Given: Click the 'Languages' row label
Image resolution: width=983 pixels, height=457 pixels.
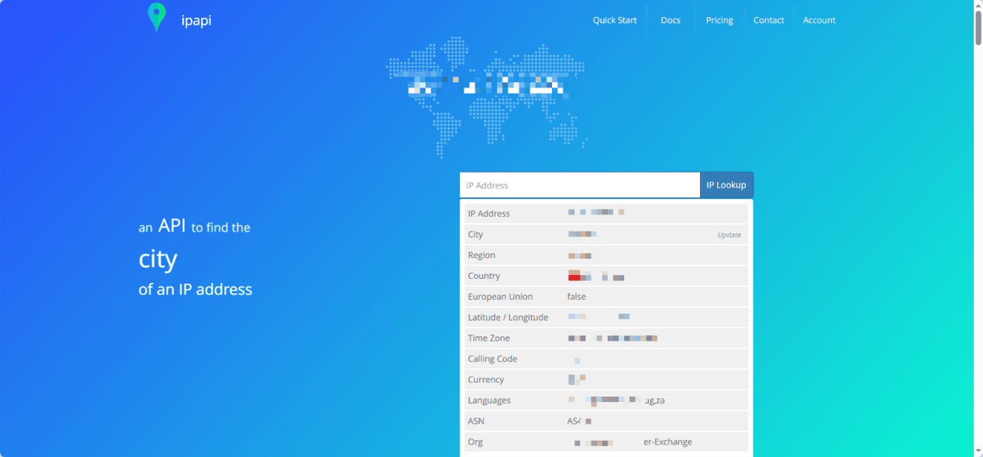Looking at the screenshot, I should pyautogui.click(x=489, y=400).
